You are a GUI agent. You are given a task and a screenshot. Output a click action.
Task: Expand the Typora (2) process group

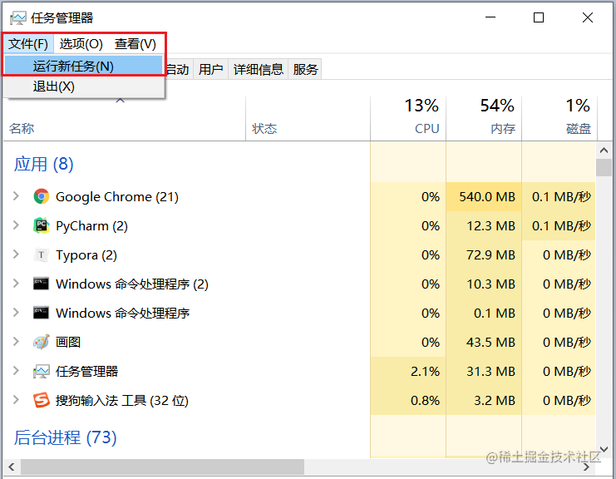pos(16,254)
